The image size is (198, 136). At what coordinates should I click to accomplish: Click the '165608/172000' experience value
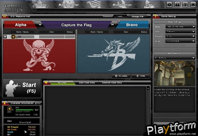(x=23, y=111)
